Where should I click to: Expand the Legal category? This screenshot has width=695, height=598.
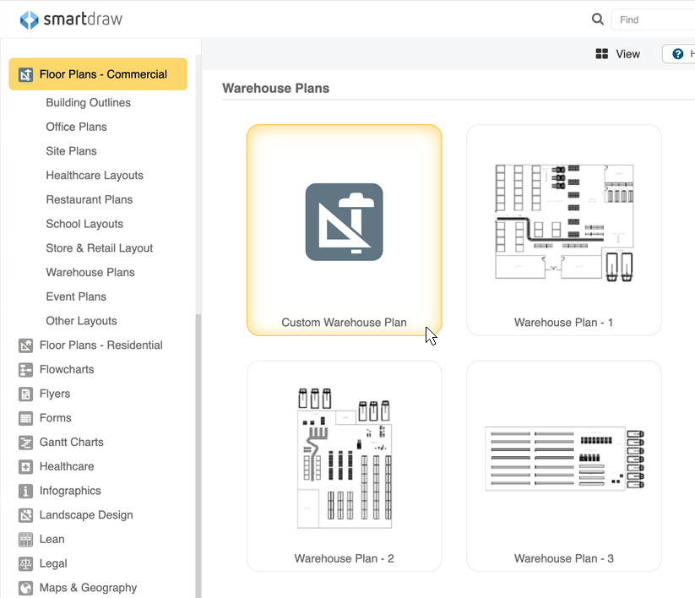53,563
